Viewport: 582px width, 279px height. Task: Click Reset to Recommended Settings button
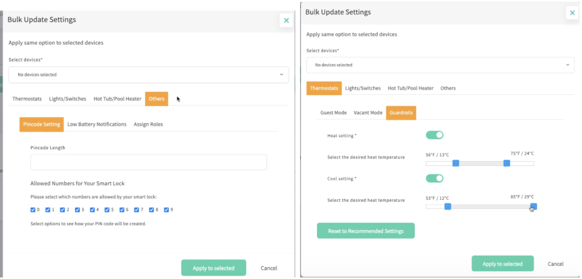click(365, 231)
